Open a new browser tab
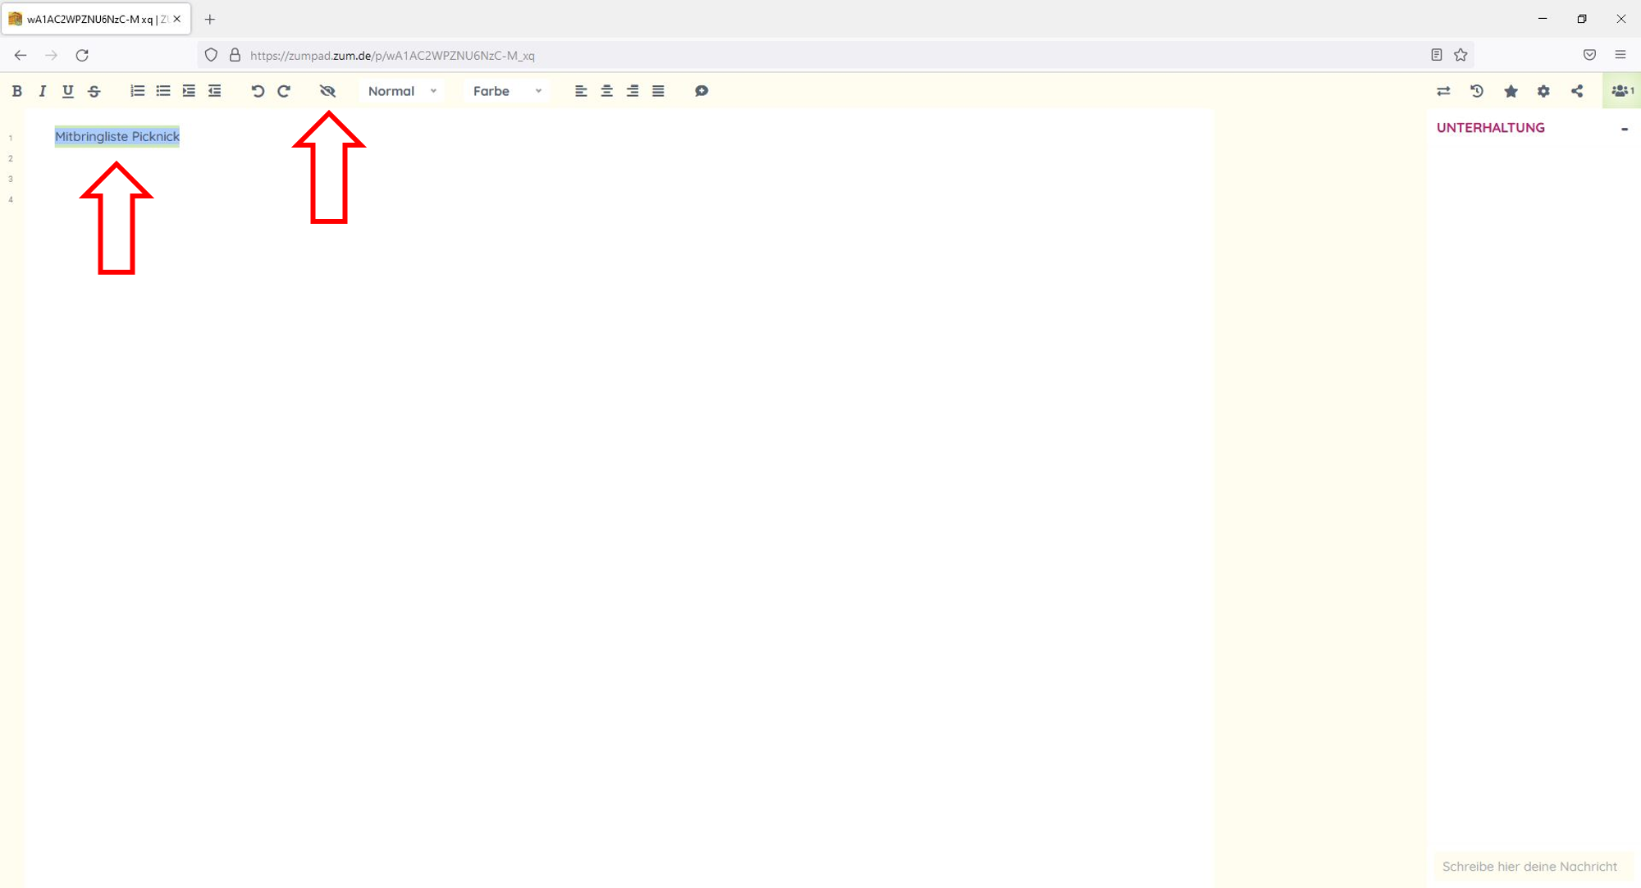The image size is (1641, 888). (210, 19)
